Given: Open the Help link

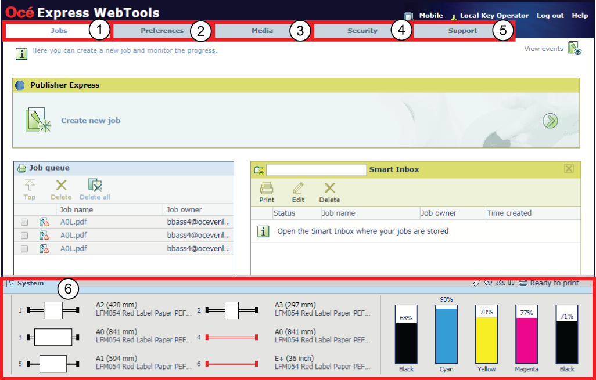Looking at the screenshot, I should (580, 16).
